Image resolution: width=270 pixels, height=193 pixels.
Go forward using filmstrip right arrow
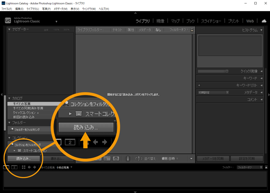coord(34,167)
